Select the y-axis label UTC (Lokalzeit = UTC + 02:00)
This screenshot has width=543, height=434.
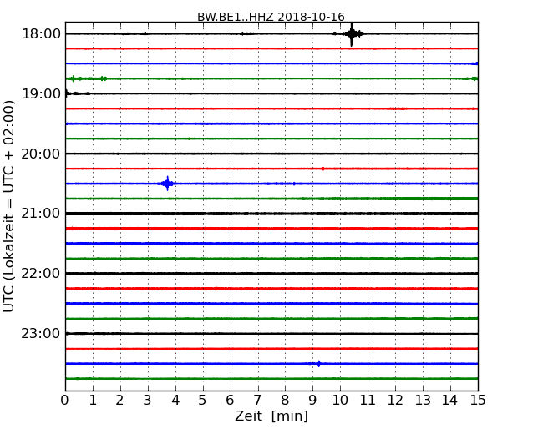9,206
